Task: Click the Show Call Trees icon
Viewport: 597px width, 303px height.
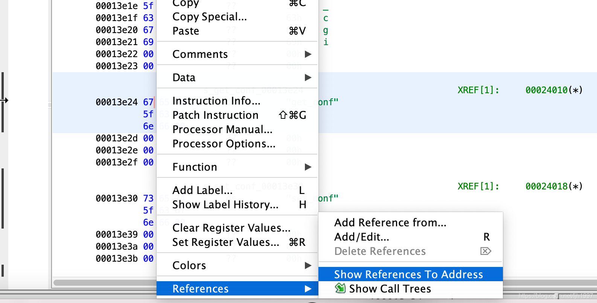Action: click(x=340, y=288)
